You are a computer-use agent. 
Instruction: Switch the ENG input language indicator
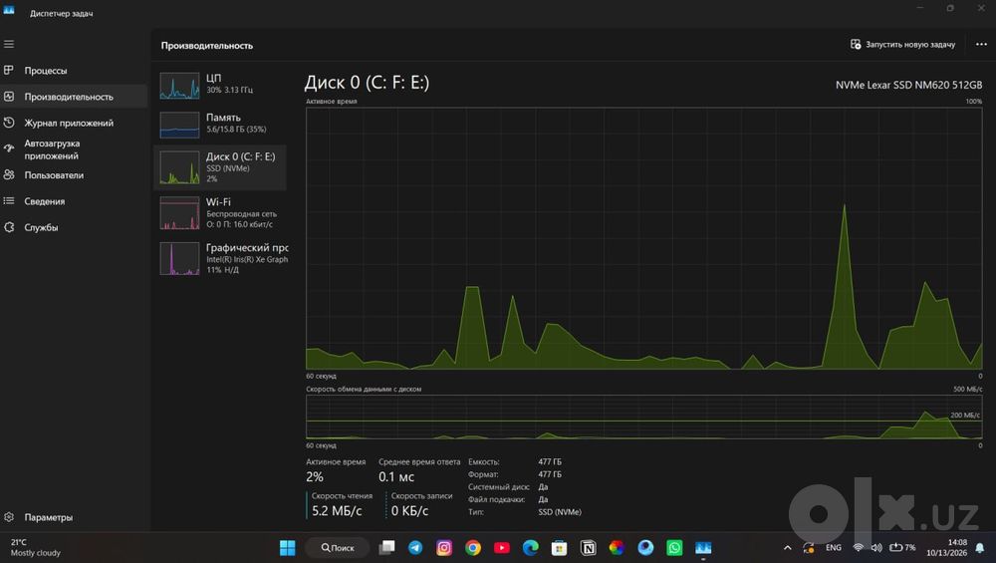point(834,548)
